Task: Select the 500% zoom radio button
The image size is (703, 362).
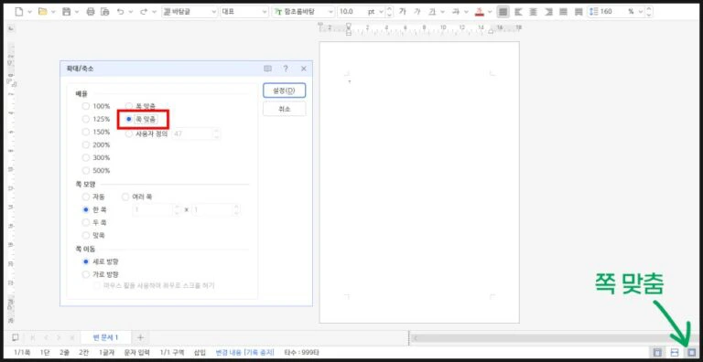Action: pyautogui.click(x=86, y=171)
